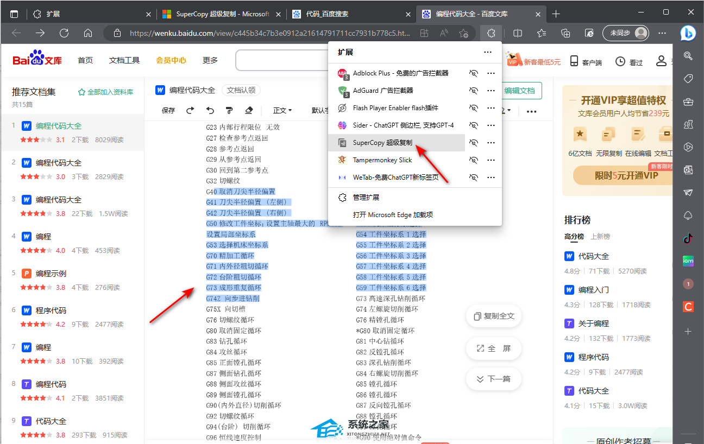Click the Wenku search input field
The width and height of the screenshot is (704, 444).
point(282,61)
